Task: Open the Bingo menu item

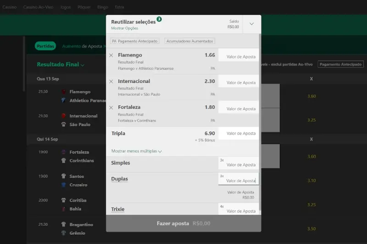Action: tap(103, 7)
